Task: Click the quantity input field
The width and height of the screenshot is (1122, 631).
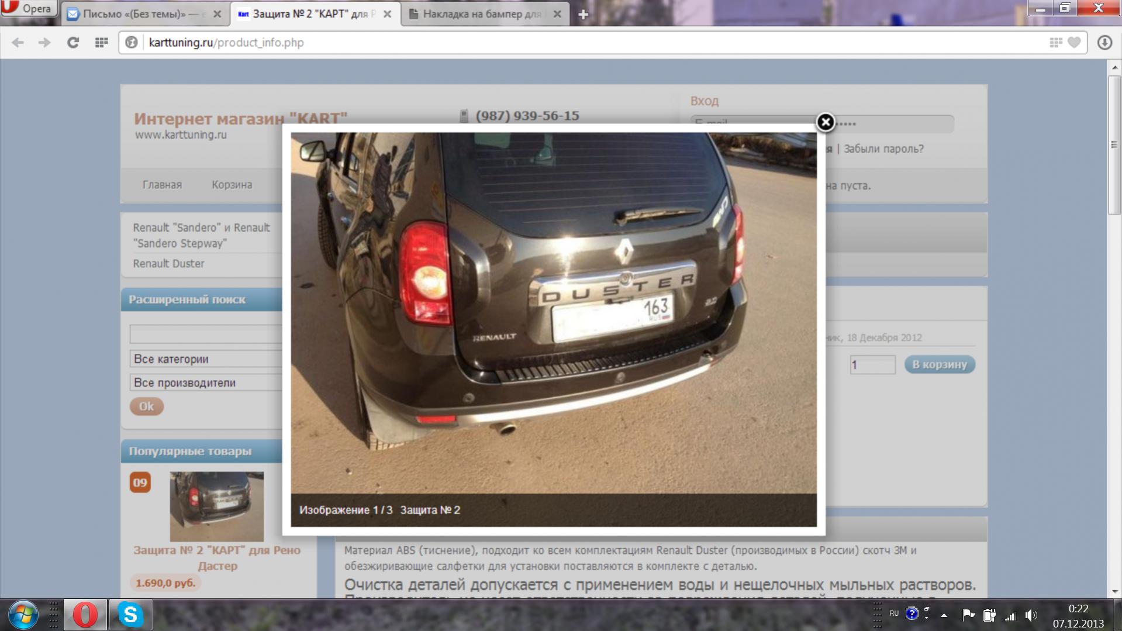Action: (872, 365)
